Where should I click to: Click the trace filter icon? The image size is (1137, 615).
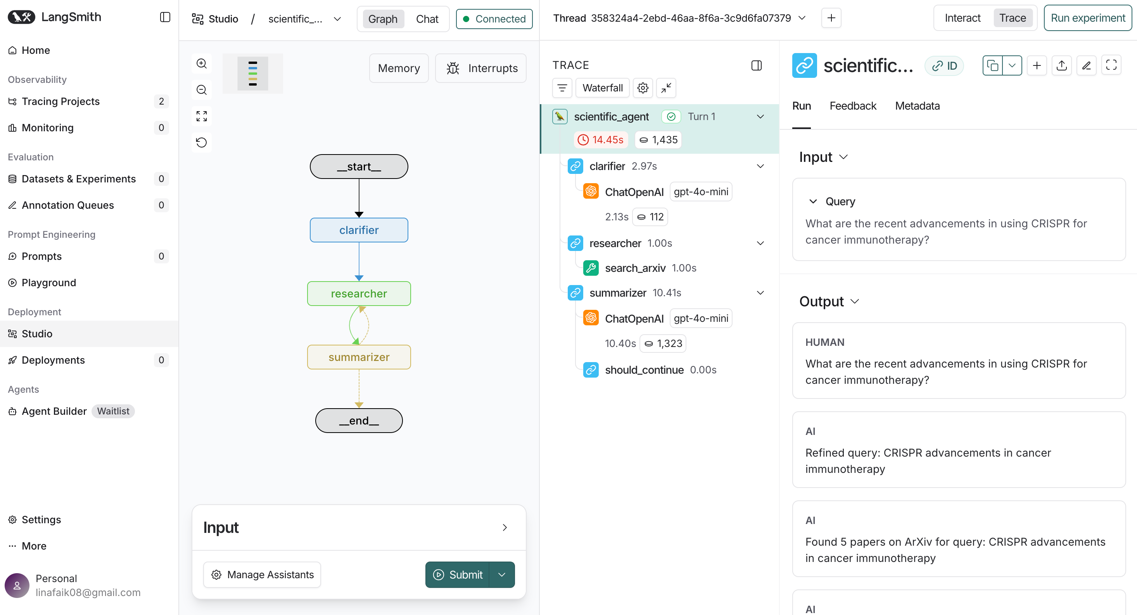coord(562,88)
